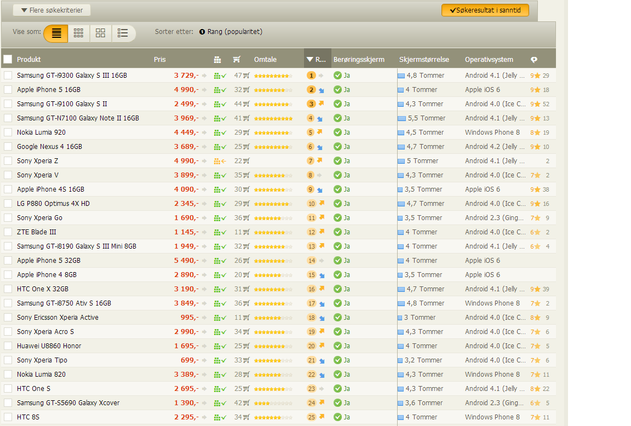Sort table by Pris column
The width and height of the screenshot is (631, 426).
click(159, 60)
